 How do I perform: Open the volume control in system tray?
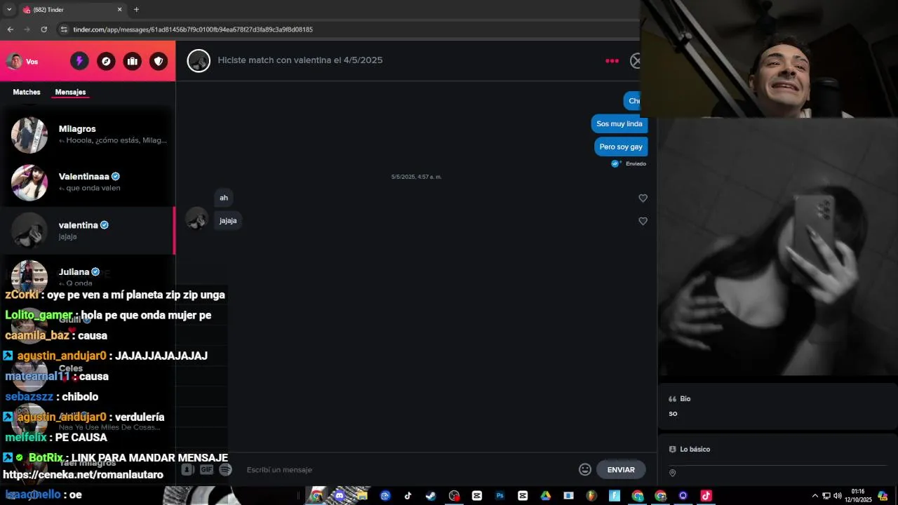point(838,495)
